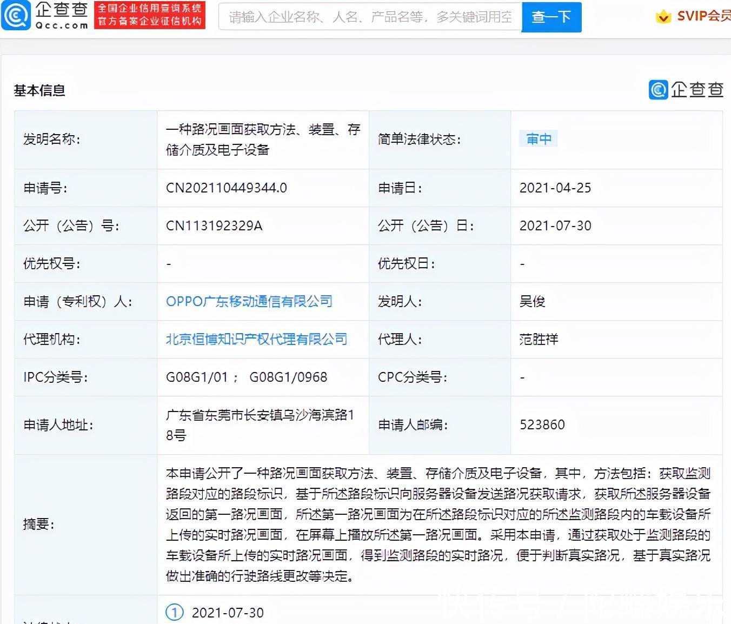
Task: Click the 摘要 label cell
Action: (86, 525)
